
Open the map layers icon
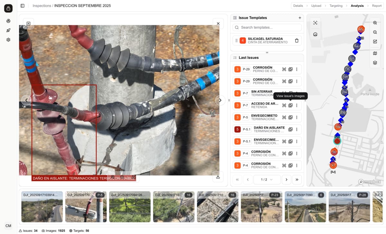[x=375, y=63]
